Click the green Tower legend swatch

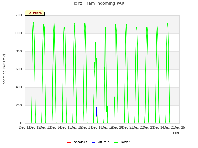[x=116, y=142]
